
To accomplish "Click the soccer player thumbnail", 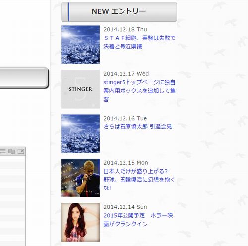I will tap(80, 178).
